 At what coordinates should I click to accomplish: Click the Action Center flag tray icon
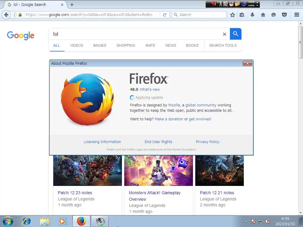(x=253, y=222)
